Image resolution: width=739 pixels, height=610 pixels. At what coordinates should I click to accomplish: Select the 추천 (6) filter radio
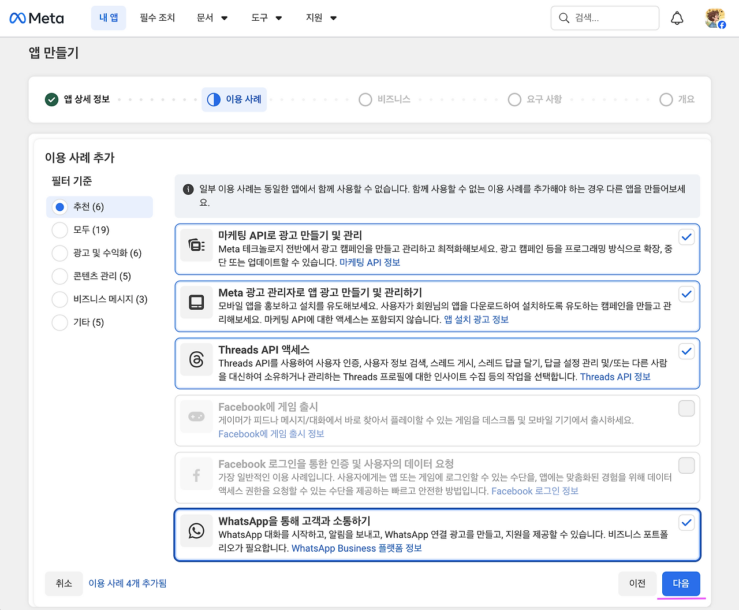(x=59, y=207)
